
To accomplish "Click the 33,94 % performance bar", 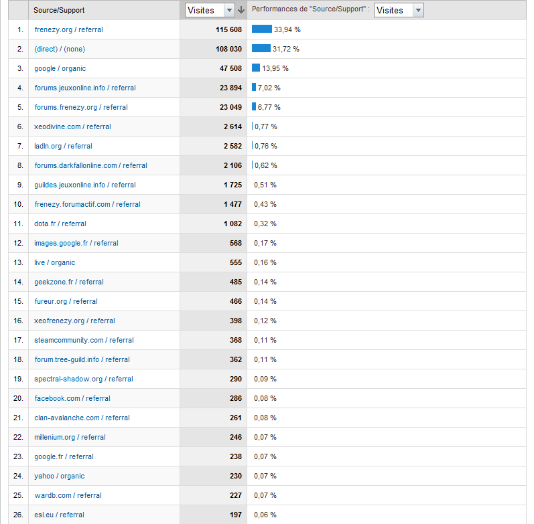I will pos(262,29).
